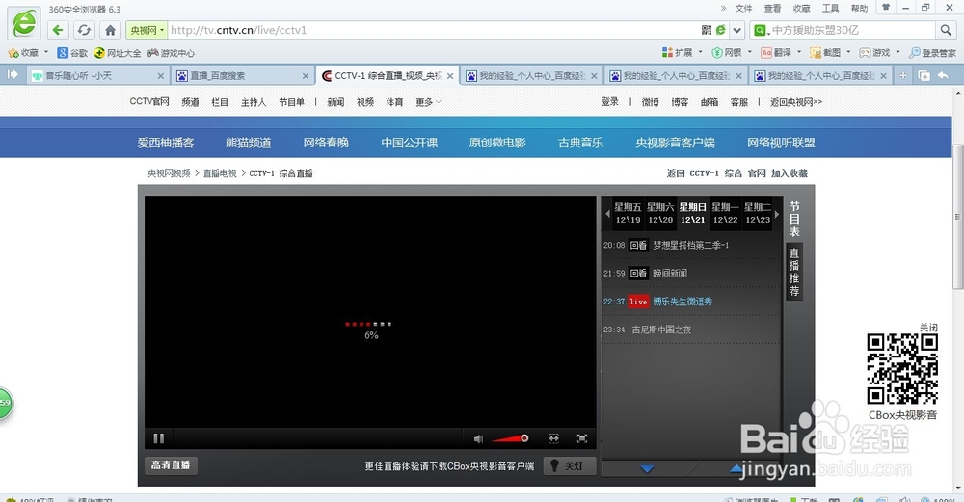Open the 截图 screenshot dropdown
964x502 pixels.
pos(830,53)
